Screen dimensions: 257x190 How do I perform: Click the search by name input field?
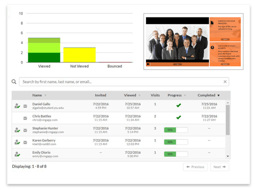click(x=124, y=82)
